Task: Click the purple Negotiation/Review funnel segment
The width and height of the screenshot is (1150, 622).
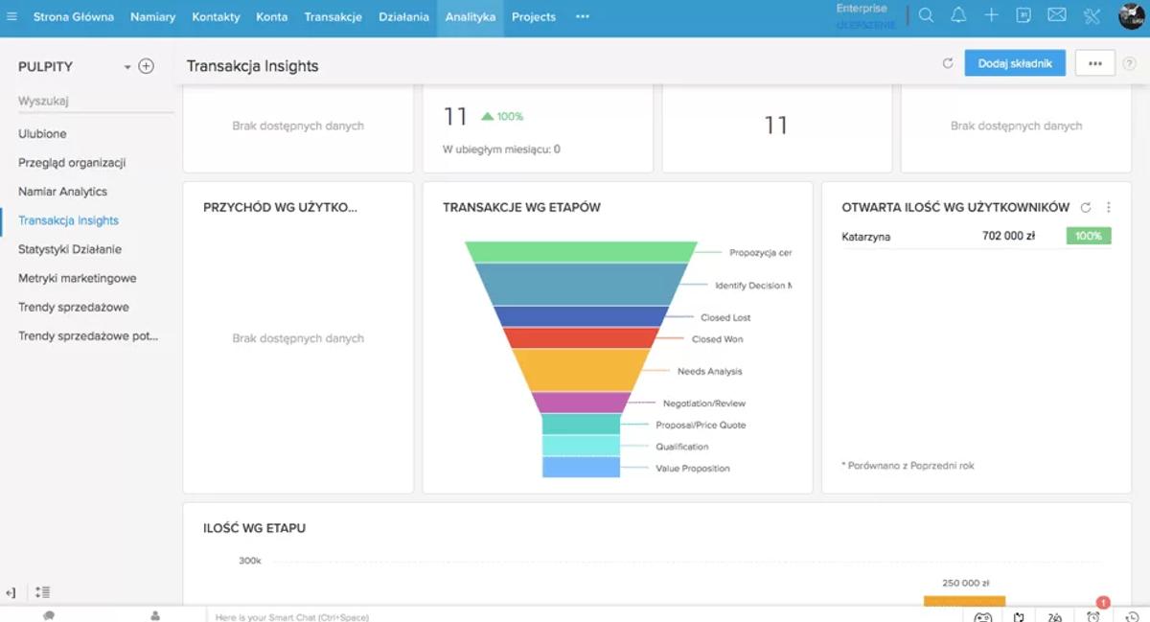Action: (x=581, y=403)
